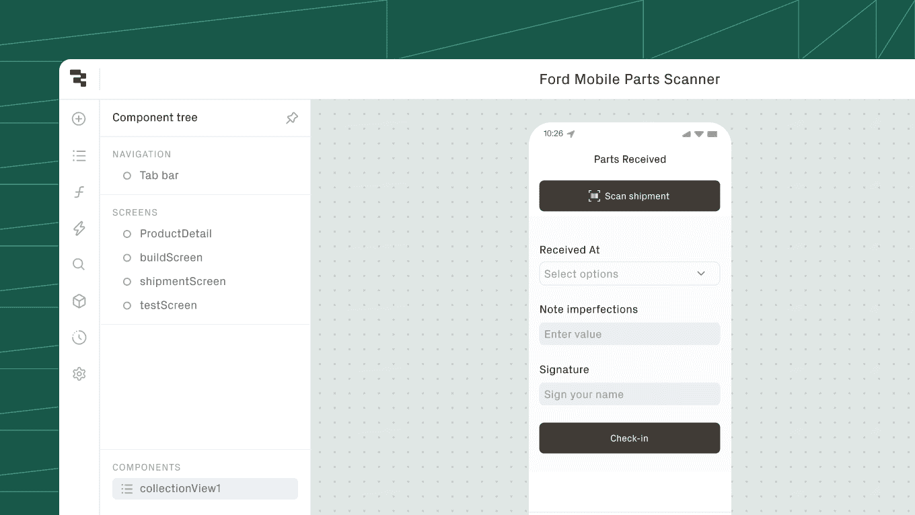Click the 3D box assets icon

[79, 301]
